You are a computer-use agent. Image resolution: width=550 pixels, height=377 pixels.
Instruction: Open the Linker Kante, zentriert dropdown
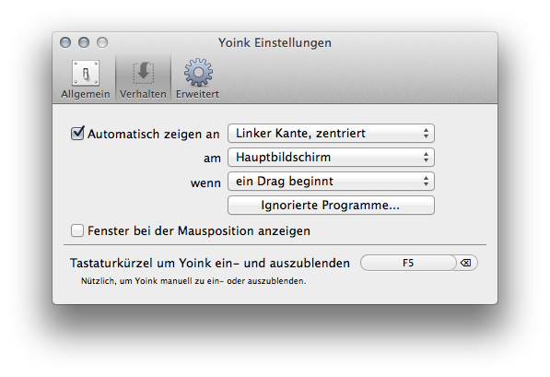(x=331, y=134)
